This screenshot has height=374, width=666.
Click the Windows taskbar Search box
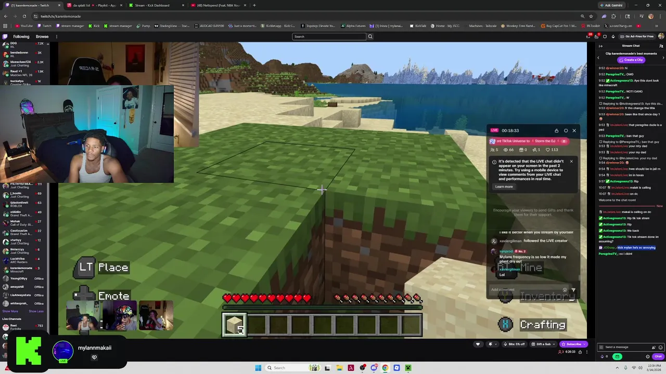pyautogui.click(x=293, y=368)
